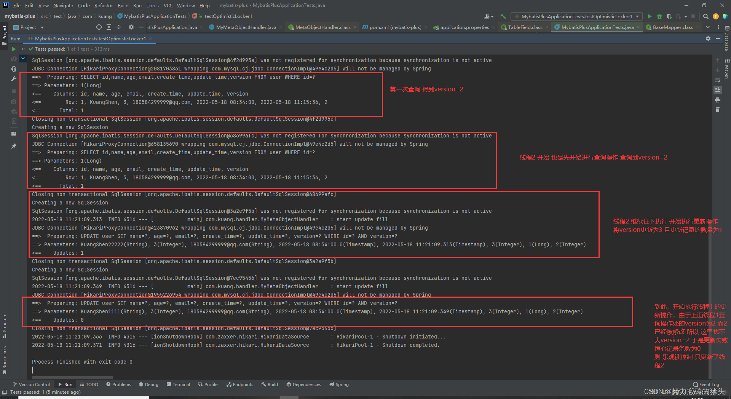Collapse the test tree chevron in Run panel
This screenshot has width=731, height=399.
point(23,58)
